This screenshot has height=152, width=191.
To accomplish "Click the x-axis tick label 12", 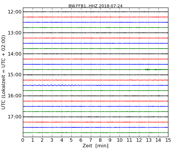I will tap(139, 140).
